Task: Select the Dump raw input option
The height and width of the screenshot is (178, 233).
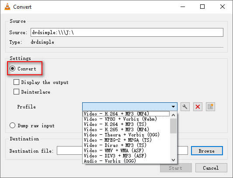Action: tap(13, 126)
